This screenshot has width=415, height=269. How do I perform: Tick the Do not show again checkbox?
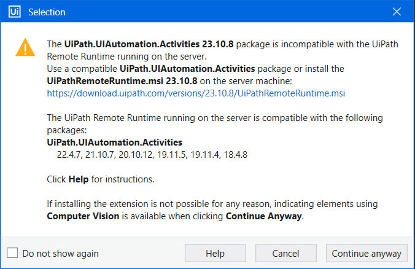pyautogui.click(x=12, y=253)
